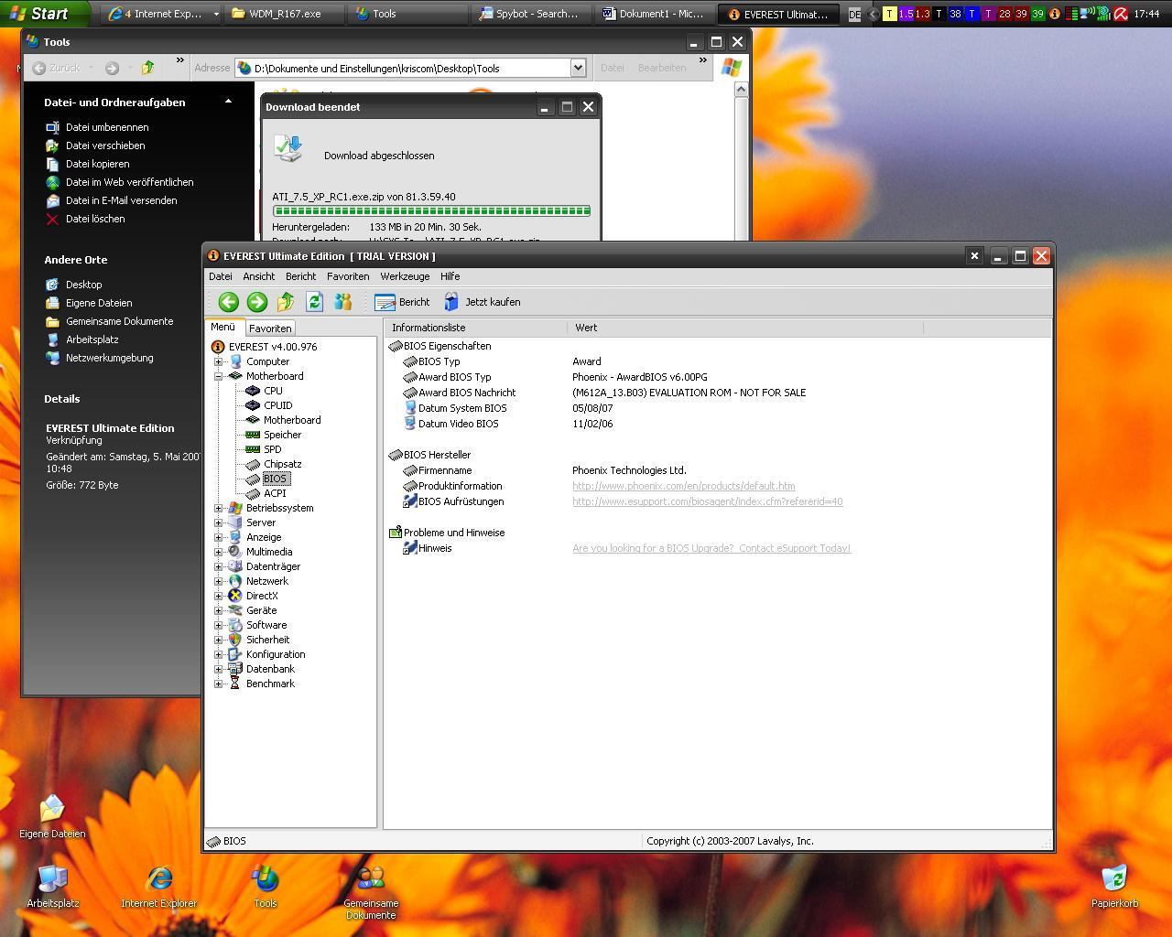The image size is (1172, 937).
Task: Click the Wert column header
Action: pos(745,328)
